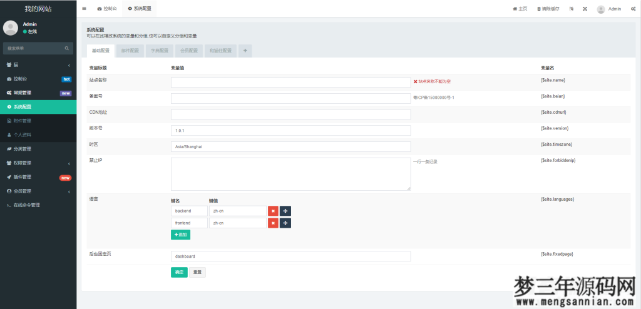Click the drag handle on the frontend row
The image size is (641, 309).
pyautogui.click(x=285, y=223)
